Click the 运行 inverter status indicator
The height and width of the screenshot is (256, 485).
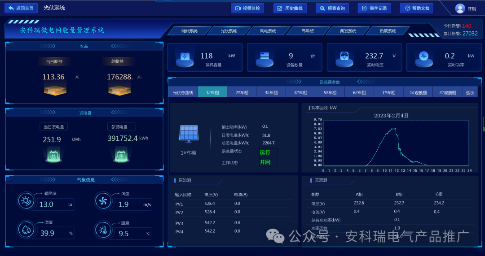point(268,152)
